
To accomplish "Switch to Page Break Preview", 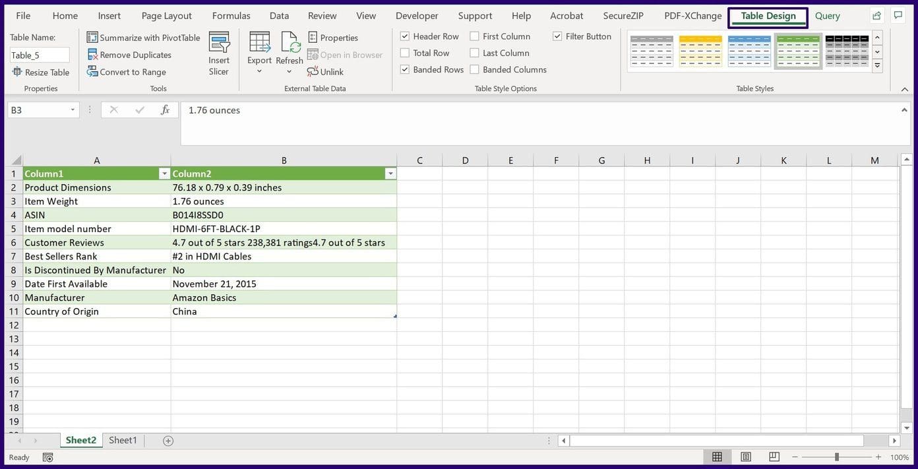I will pos(774,457).
